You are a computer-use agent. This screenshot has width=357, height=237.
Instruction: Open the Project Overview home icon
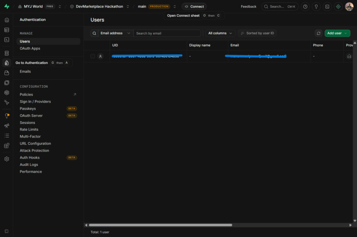tap(7, 20)
